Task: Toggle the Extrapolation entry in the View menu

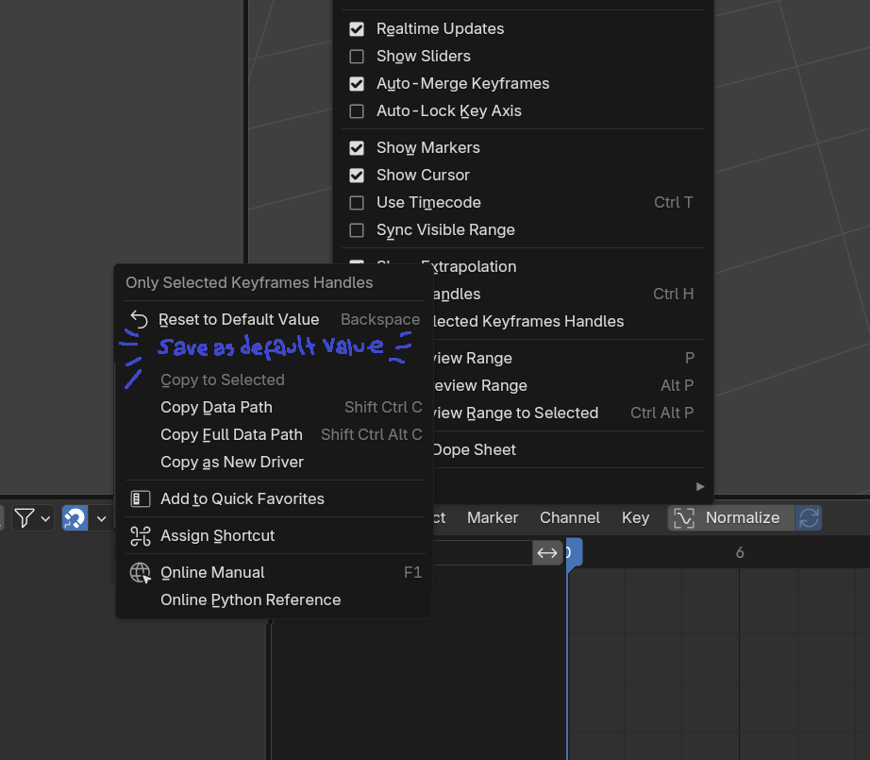Action: pyautogui.click(x=569, y=266)
